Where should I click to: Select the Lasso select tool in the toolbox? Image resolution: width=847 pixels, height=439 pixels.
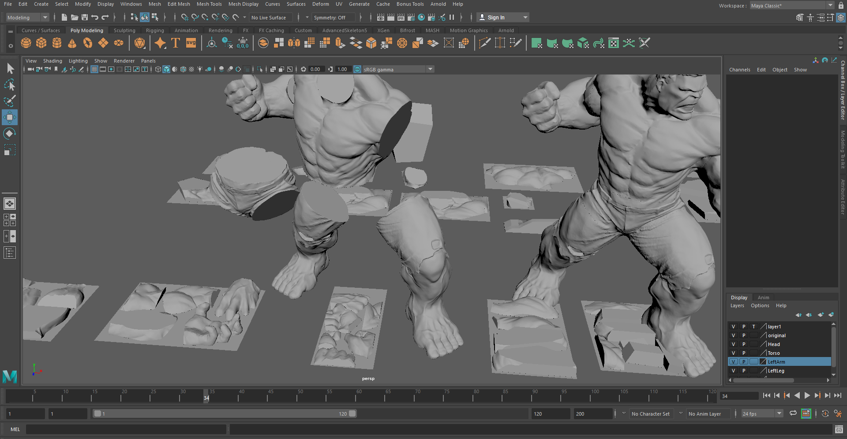[10, 85]
